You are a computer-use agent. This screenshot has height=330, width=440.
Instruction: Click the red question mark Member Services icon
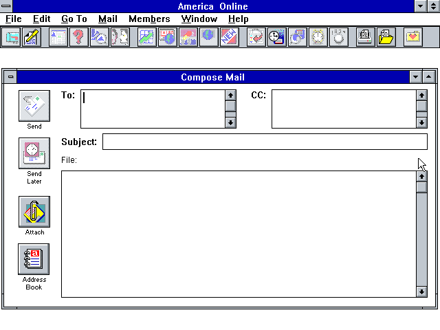[79, 37]
